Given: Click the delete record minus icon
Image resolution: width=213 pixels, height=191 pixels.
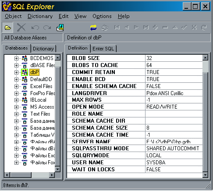Looking at the screenshot, I should coord(165,28).
